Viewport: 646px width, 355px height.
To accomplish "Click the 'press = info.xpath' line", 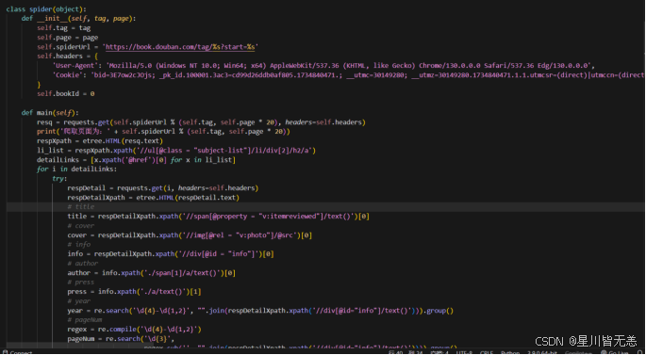I will 134,292.
